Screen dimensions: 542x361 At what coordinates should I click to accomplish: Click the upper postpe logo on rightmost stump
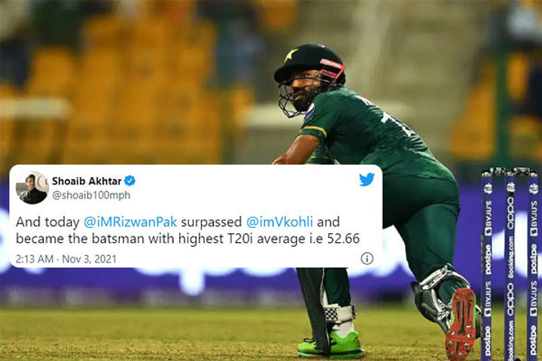[534, 259]
